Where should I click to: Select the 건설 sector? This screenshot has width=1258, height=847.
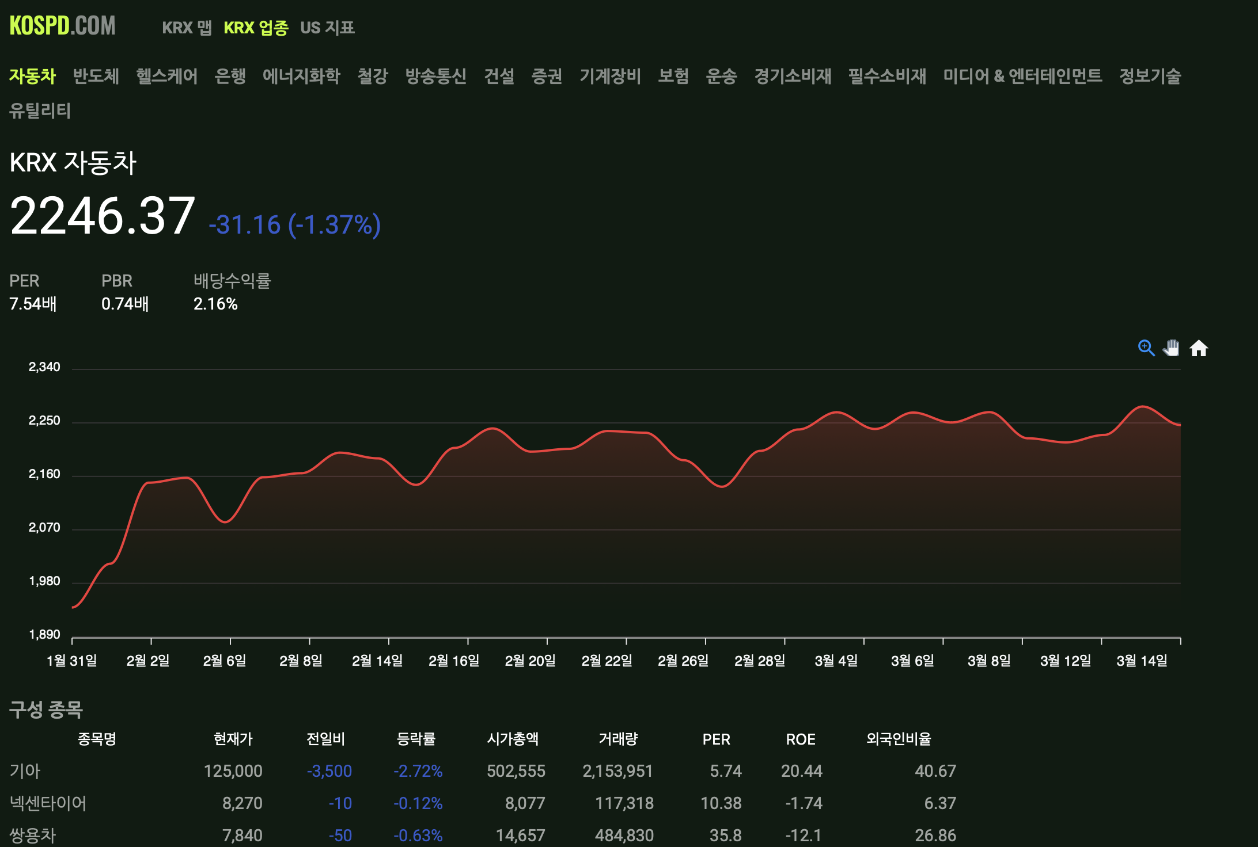point(499,76)
